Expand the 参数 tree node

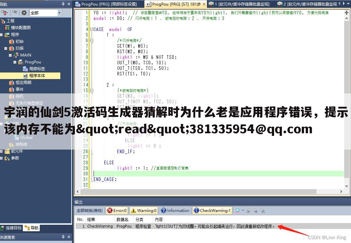(1, 158)
